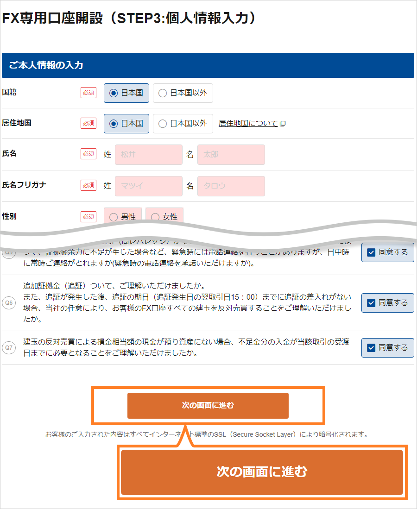The height and width of the screenshot is (509, 417).
Task: Click the 必須 badge beside 国籍
Action: [88, 93]
